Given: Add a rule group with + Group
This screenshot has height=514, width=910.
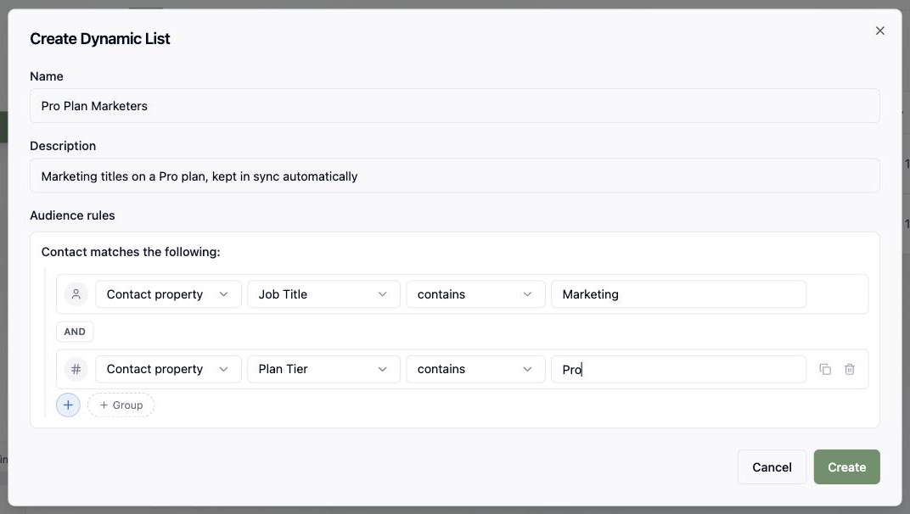Looking at the screenshot, I should 121,405.
